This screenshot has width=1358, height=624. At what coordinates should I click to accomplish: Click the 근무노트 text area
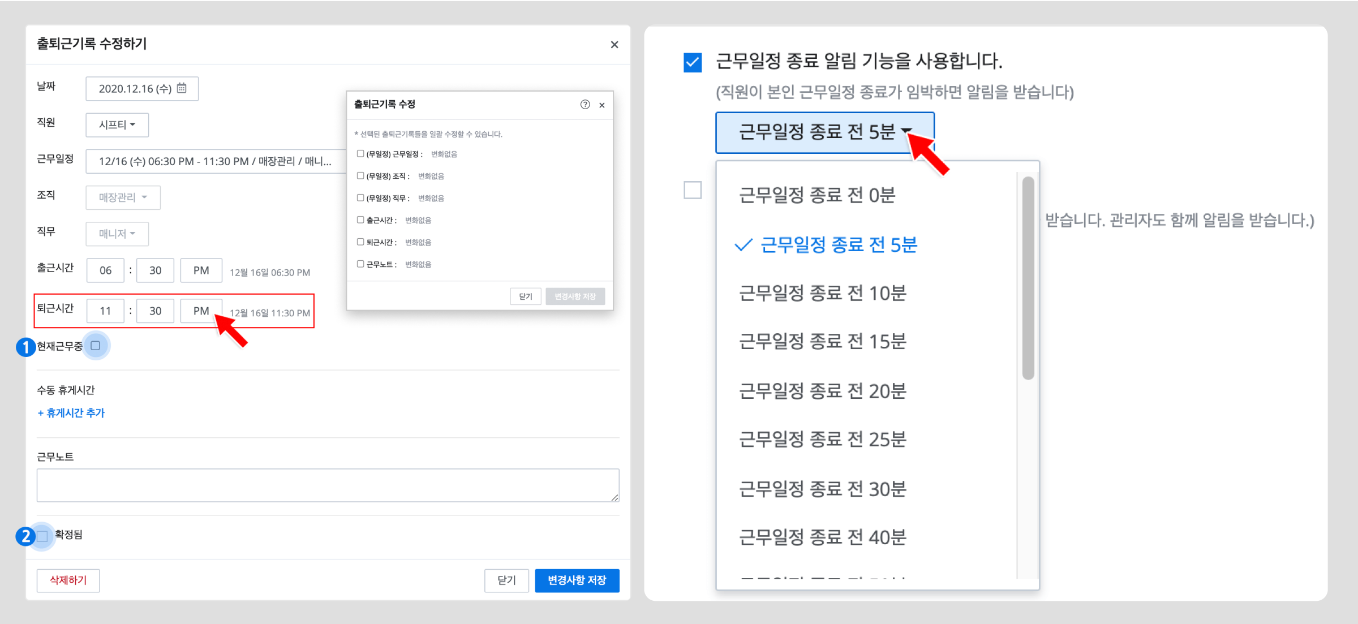tap(328, 485)
